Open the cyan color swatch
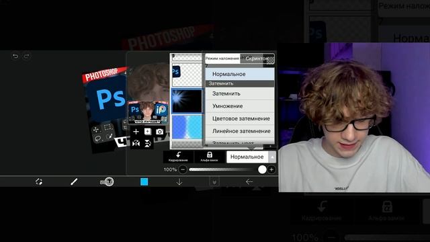 pyautogui.click(x=144, y=182)
